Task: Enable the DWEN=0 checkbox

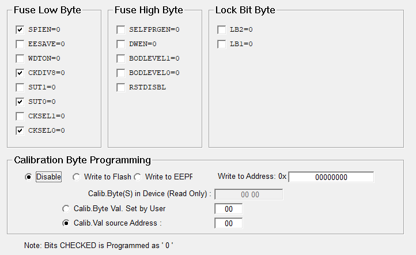Action: pyautogui.click(x=121, y=44)
